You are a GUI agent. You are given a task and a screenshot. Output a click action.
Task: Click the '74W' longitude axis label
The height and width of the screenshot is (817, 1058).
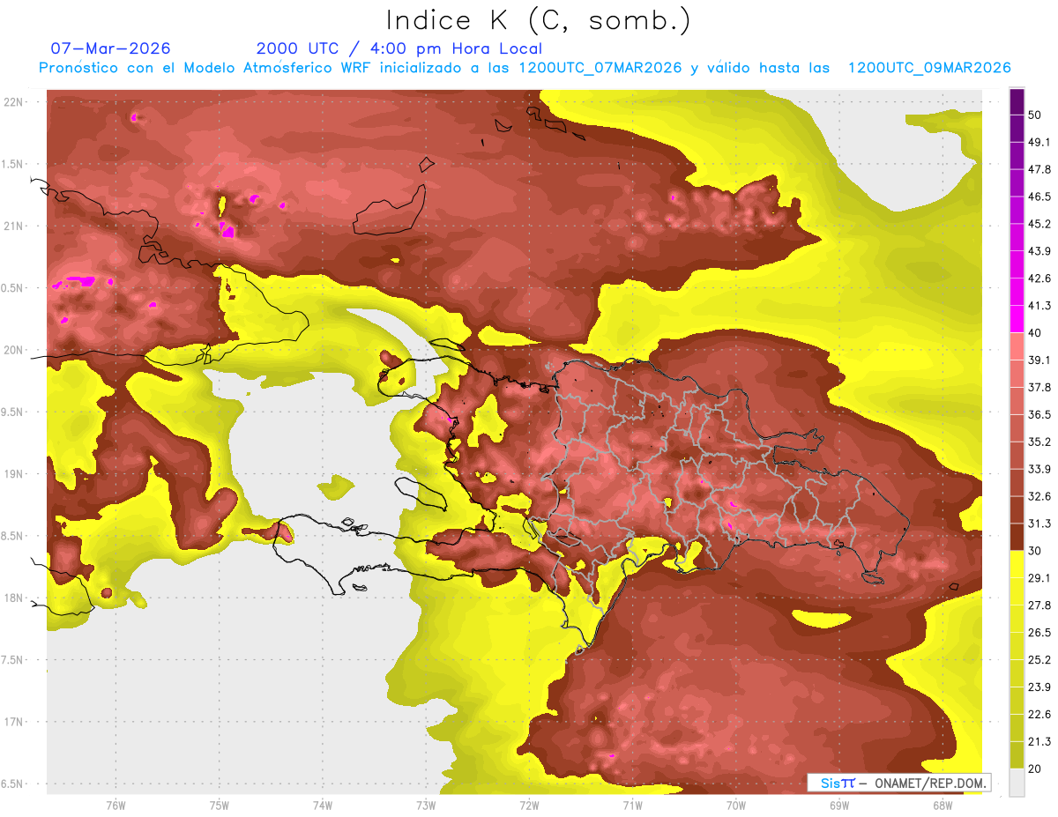pyautogui.click(x=322, y=805)
